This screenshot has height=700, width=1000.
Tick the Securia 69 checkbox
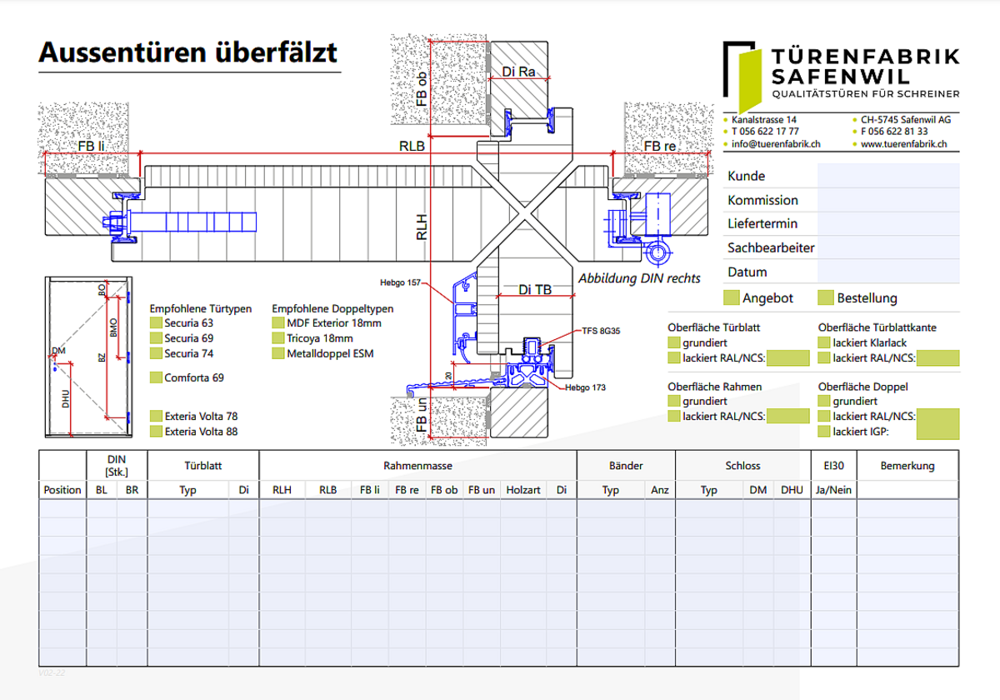pos(156,338)
